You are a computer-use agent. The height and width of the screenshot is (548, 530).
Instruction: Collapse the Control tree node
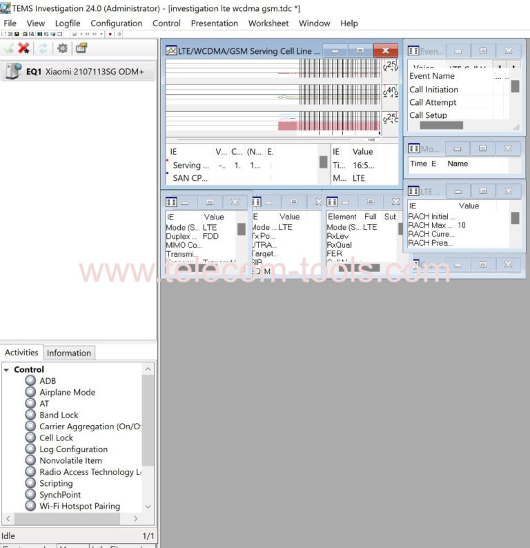[6, 370]
